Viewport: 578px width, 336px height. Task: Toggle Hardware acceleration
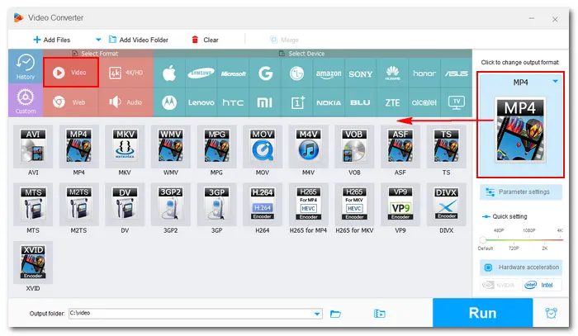coord(521,267)
